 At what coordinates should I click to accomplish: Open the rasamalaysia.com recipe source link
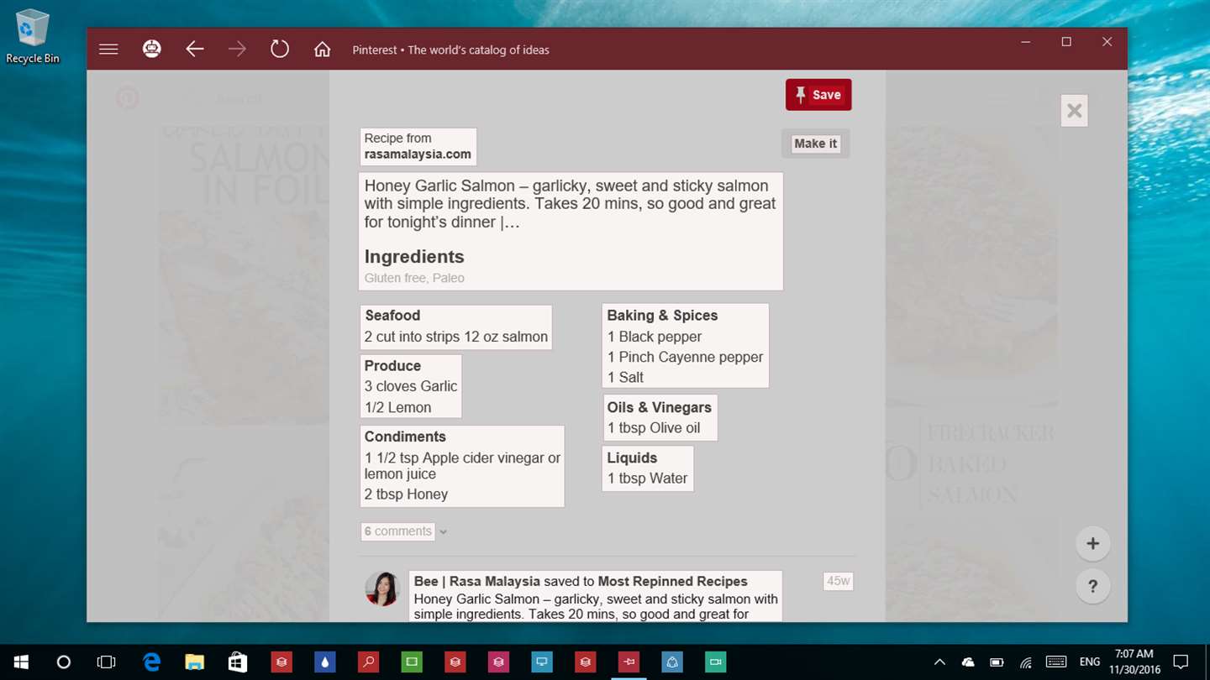418,154
